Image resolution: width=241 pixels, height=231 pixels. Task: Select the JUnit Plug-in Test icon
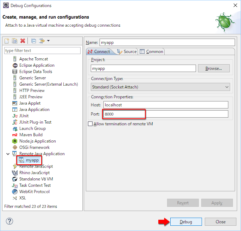[15, 122]
